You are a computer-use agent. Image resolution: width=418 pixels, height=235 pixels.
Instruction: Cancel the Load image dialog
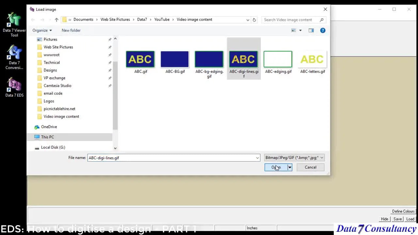tap(310, 167)
